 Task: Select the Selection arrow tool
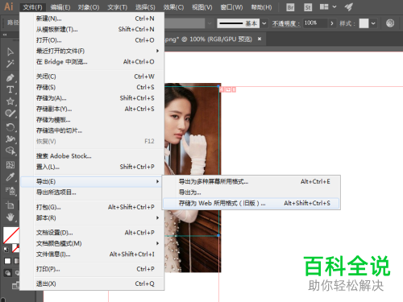coord(10,52)
